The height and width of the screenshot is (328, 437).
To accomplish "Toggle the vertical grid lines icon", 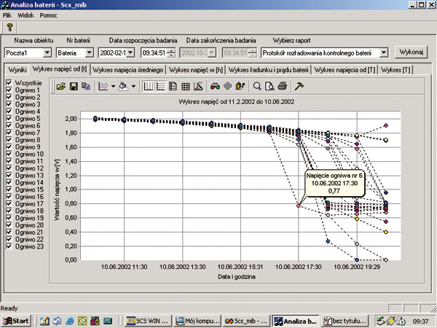I will 148,87.
